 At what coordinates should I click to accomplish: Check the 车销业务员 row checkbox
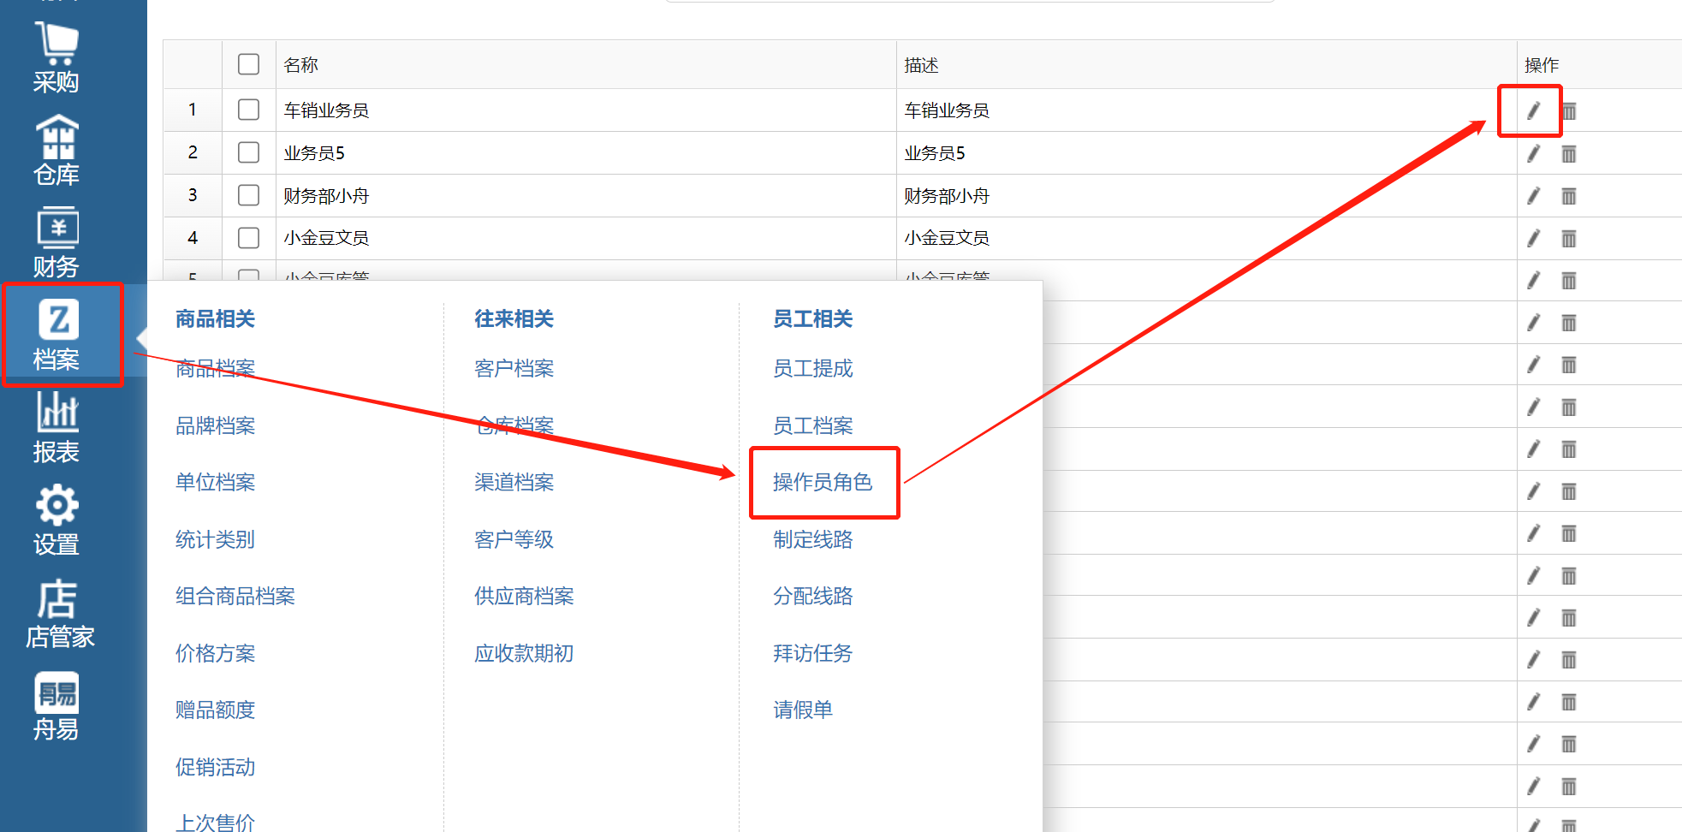248,110
